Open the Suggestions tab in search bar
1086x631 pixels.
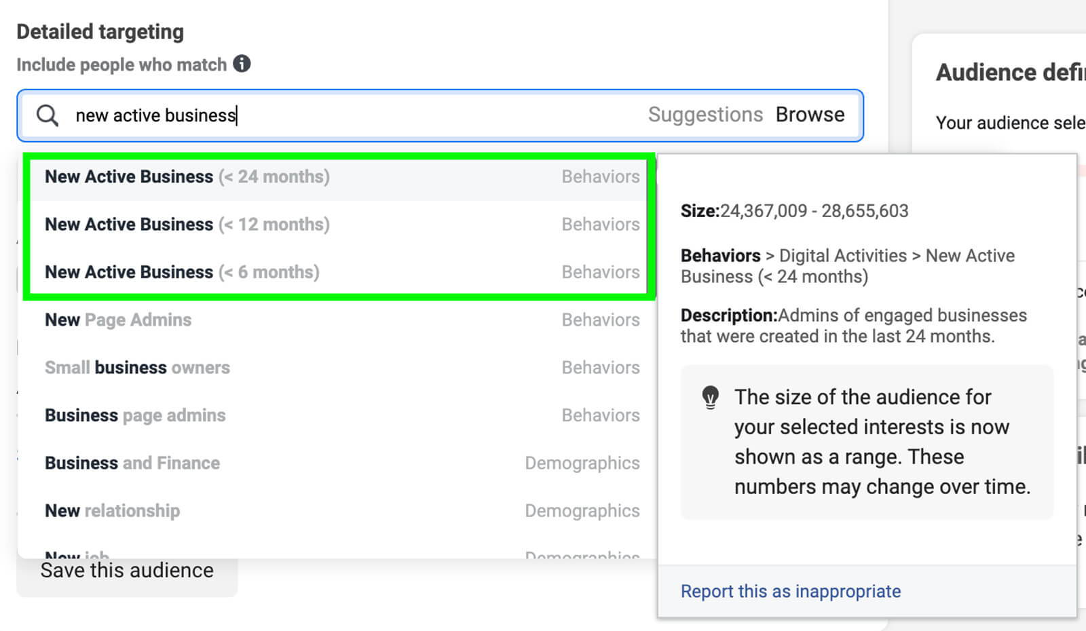pos(705,115)
